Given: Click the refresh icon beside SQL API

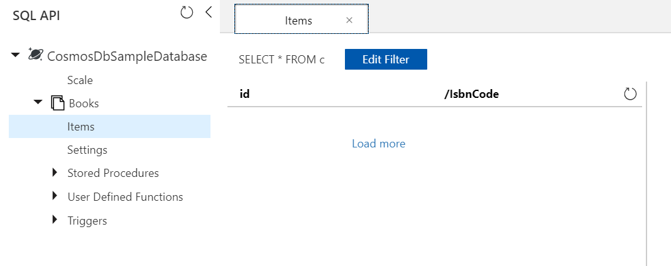Looking at the screenshot, I should (187, 13).
